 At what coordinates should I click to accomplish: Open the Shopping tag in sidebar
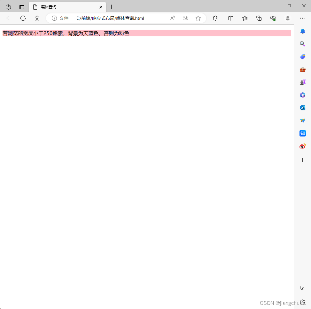tap(302, 57)
